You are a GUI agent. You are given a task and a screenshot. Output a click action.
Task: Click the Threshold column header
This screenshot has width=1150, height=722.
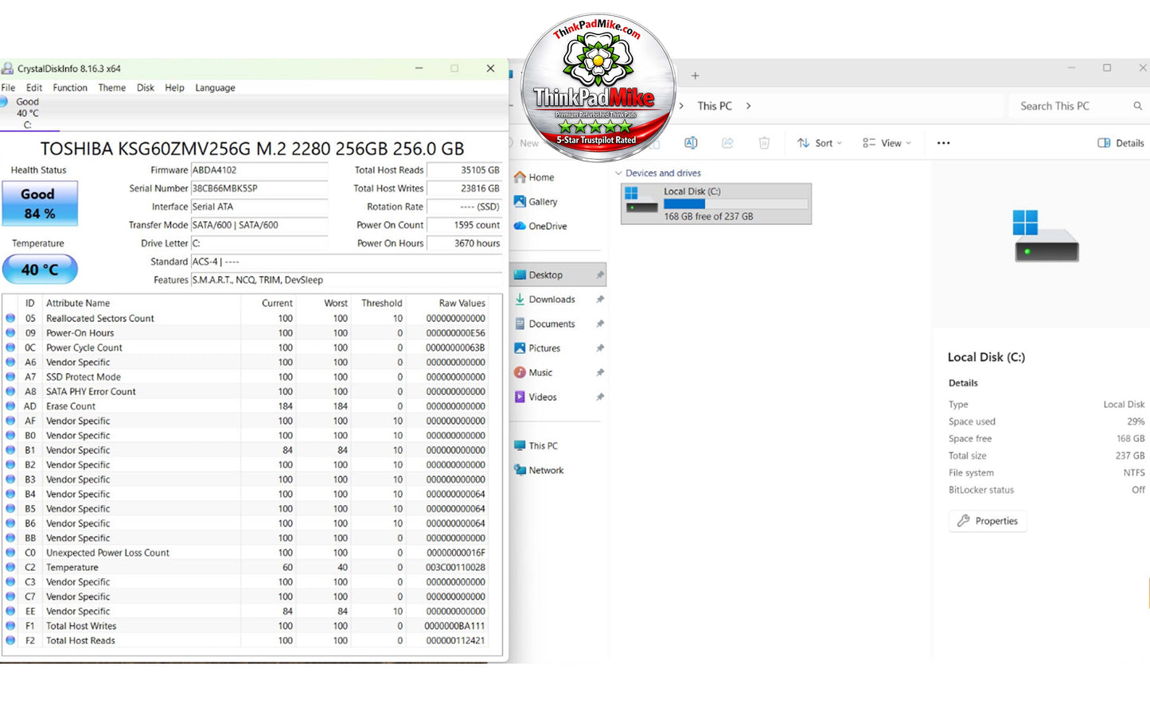click(x=382, y=303)
